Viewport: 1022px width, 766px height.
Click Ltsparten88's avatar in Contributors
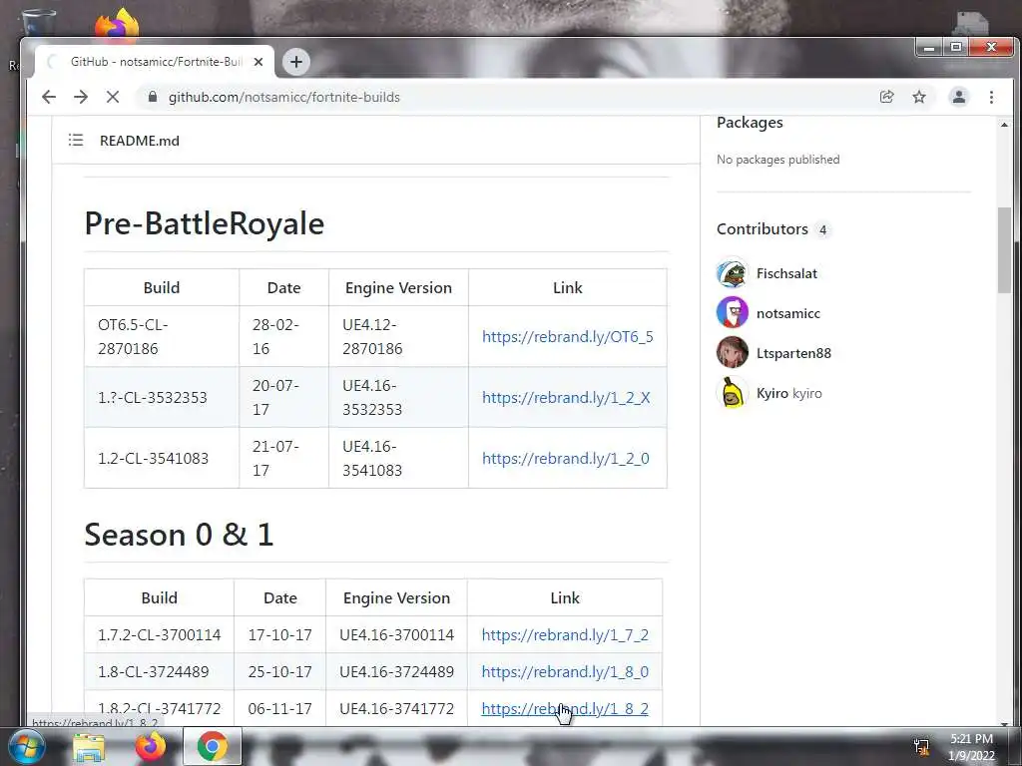pyautogui.click(x=732, y=353)
